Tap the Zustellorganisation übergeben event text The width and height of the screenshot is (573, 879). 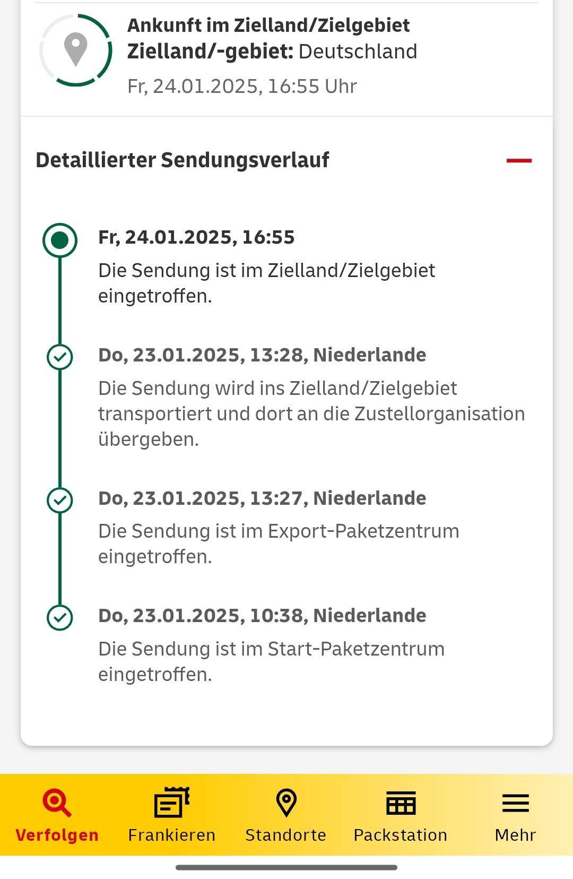311,413
